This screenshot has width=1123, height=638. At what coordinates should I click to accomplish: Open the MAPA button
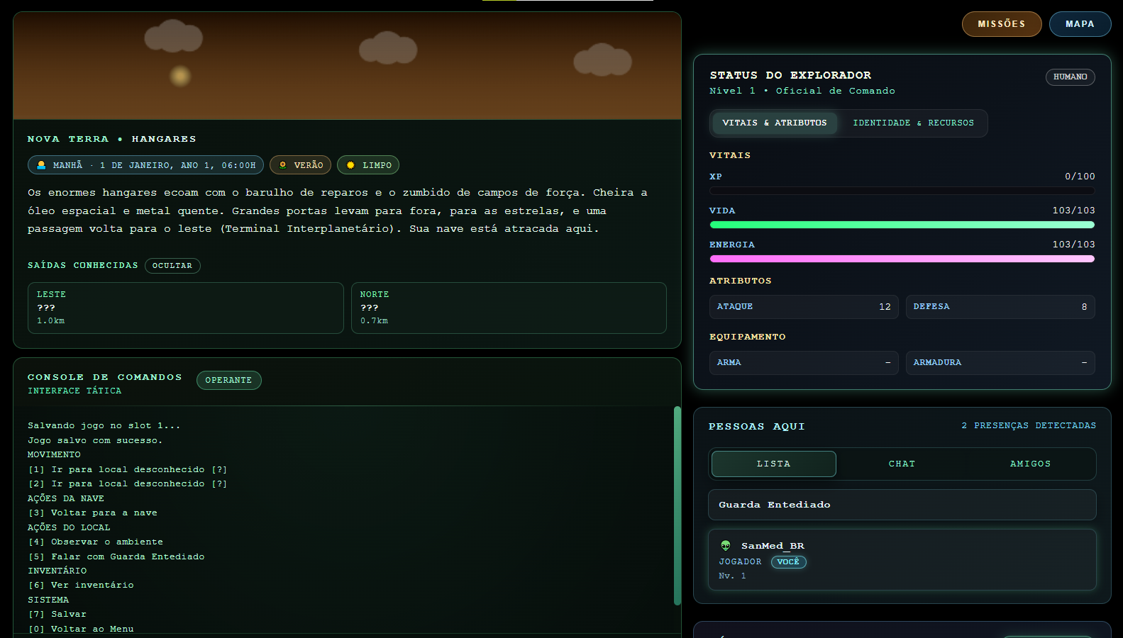click(1080, 24)
